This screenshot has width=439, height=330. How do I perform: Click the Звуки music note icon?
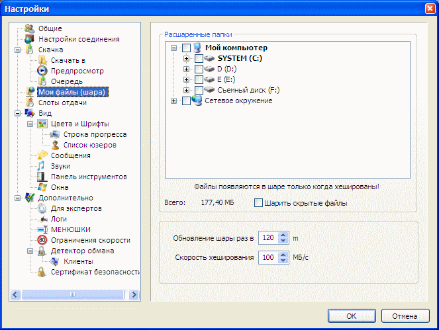coord(42,166)
